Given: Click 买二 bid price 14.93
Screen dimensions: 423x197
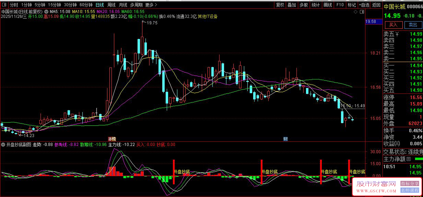Looking at the screenshot, I should (x=416, y=72).
